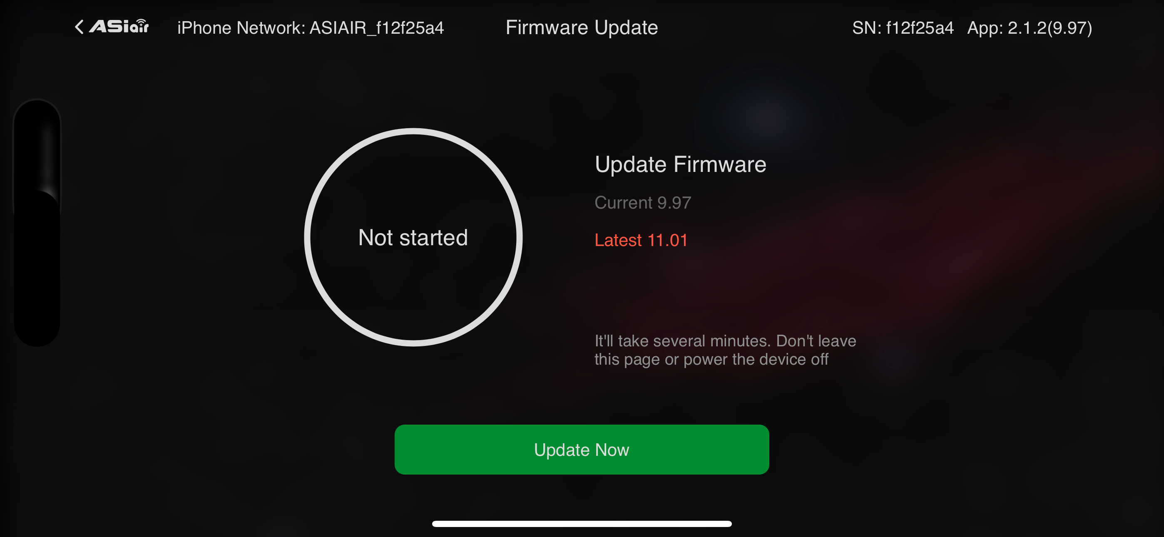Tap the back chevron arrow

click(79, 27)
